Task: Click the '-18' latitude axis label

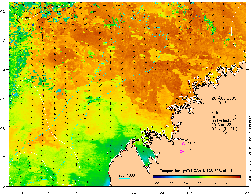Action: point(3,186)
